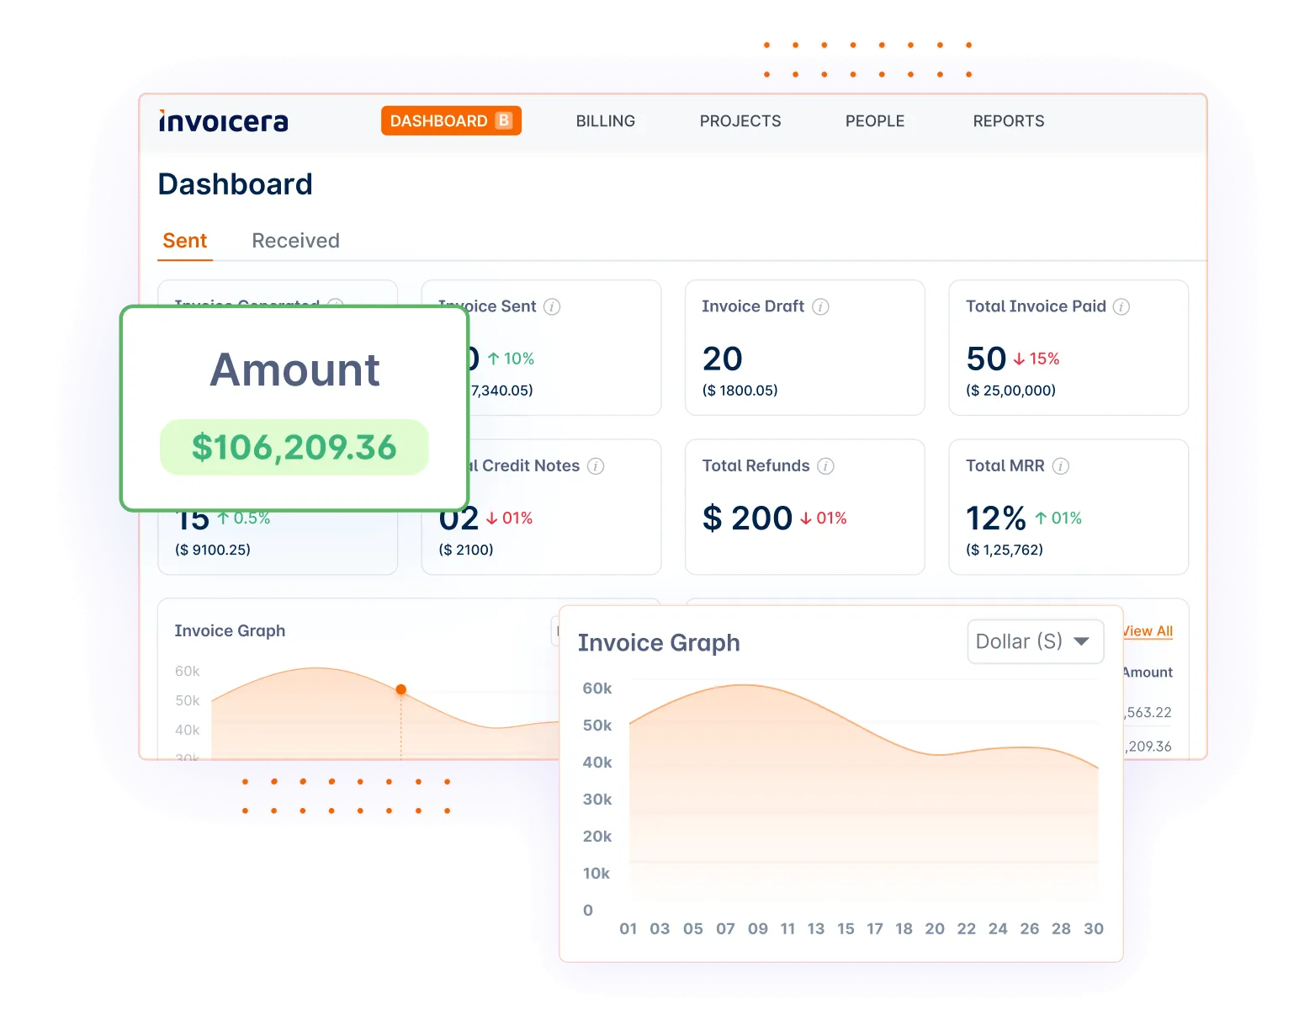Switch to the Received tab
Viewport: 1315px width, 1026px height.
pyautogui.click(x=295, y=241)
